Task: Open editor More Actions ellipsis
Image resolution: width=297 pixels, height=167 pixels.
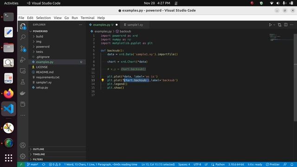Action: (292, 25)
